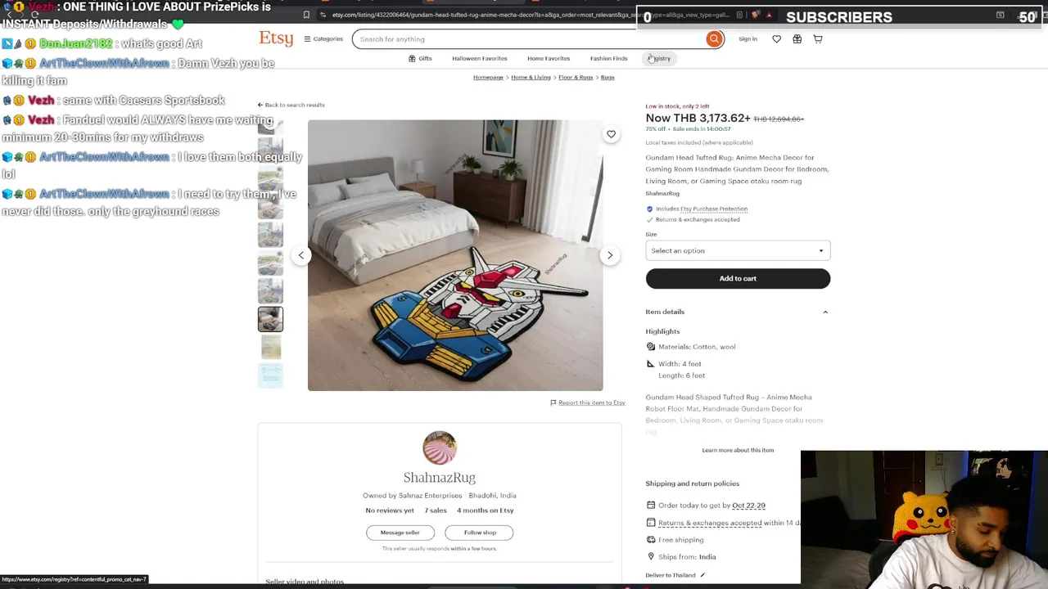Collapse the Item details section
1048x589 pixels.
[x=737, y=312]
